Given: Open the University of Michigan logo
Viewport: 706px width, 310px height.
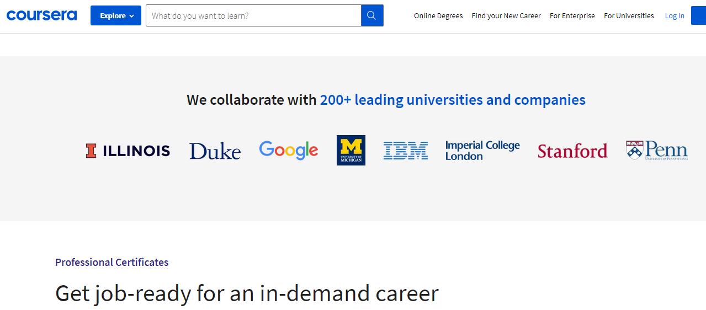Looking at the screenshot, I should tap(351, 150).
